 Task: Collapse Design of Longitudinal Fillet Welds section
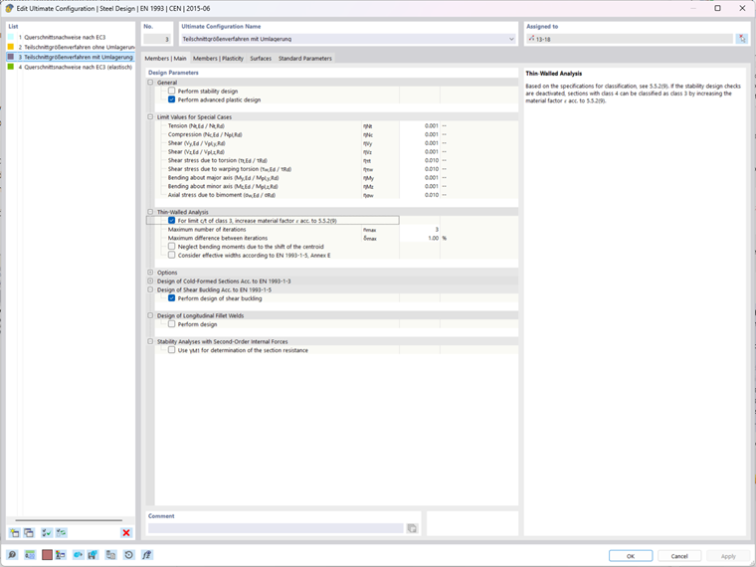click(x=150, y=315)
